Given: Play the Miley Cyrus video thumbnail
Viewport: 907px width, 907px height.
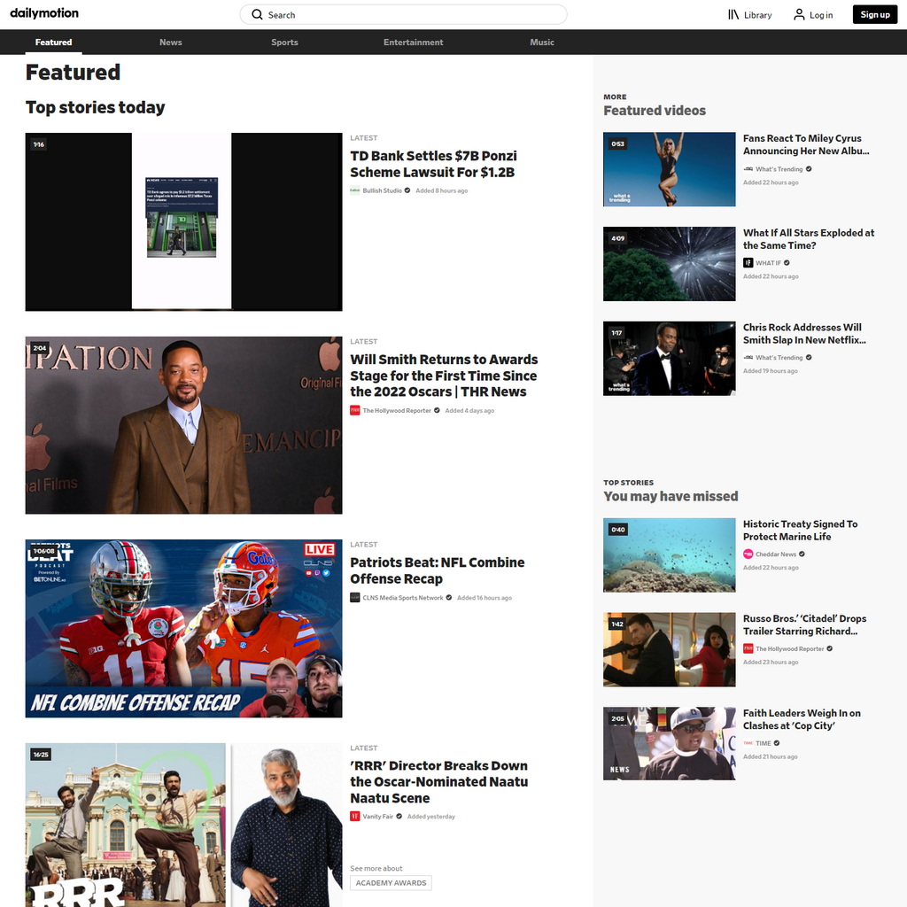Looking at the screenshot, I should (x=670, y=169).
